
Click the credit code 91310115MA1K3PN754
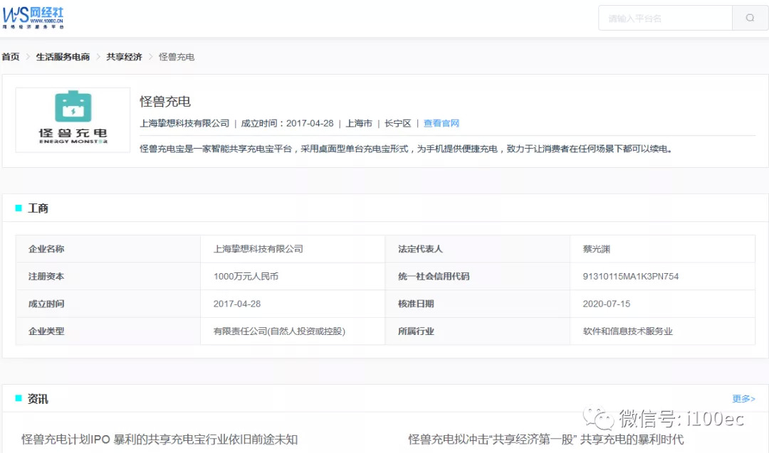630,277
